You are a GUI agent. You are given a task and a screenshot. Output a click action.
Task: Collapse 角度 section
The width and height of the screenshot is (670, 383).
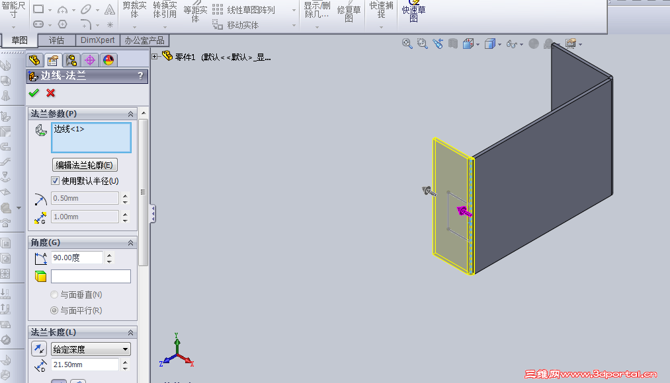[x=131, y=243]
